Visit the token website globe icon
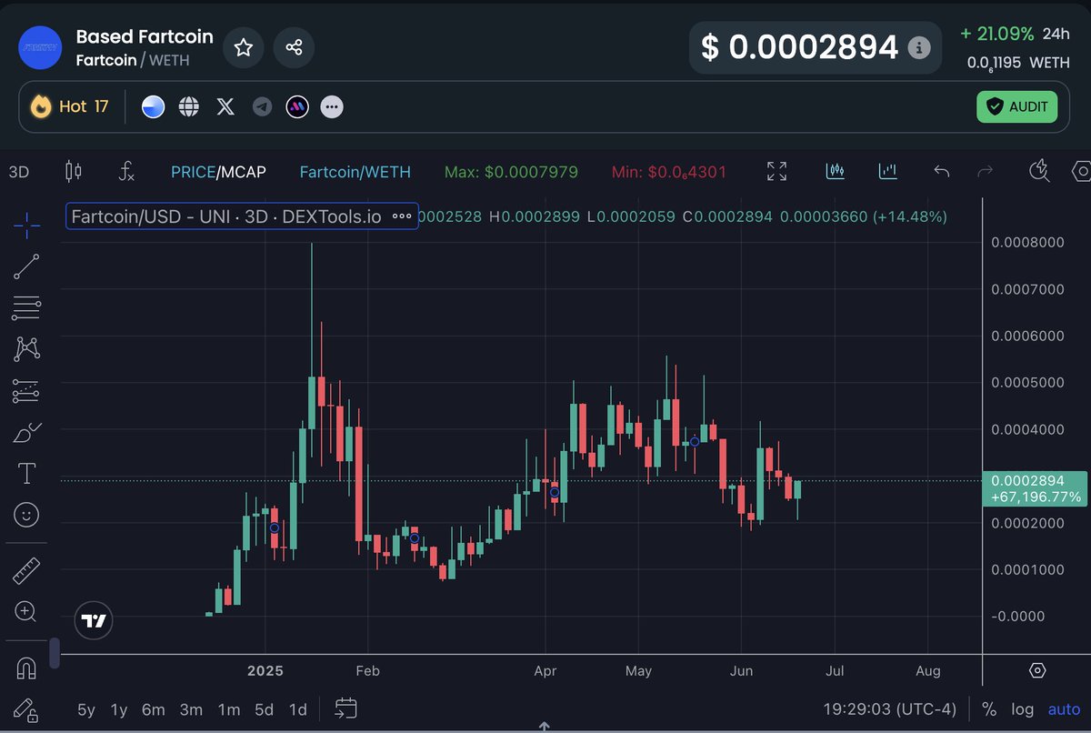 coord(189,107)
